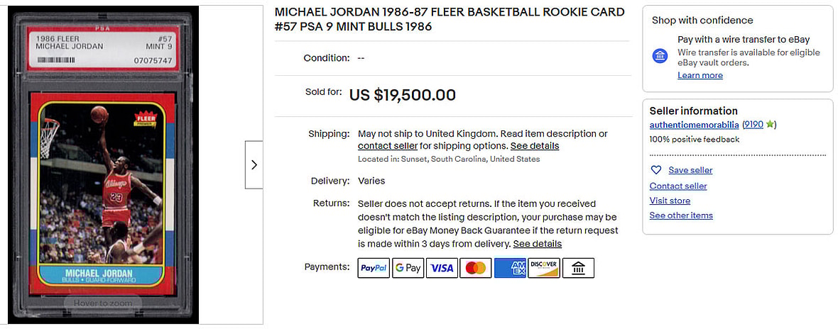Open the authenticmemorabilia seller profile

[695, 125]
